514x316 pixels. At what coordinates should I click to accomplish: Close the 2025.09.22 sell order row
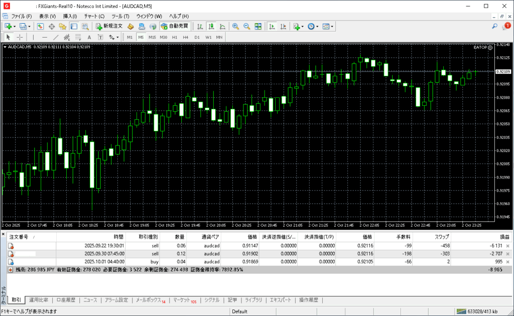(x=507, y=246)
